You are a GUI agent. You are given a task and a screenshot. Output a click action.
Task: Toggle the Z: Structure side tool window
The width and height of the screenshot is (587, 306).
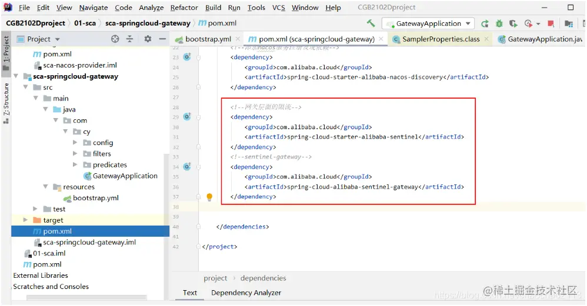coord(6,103)
